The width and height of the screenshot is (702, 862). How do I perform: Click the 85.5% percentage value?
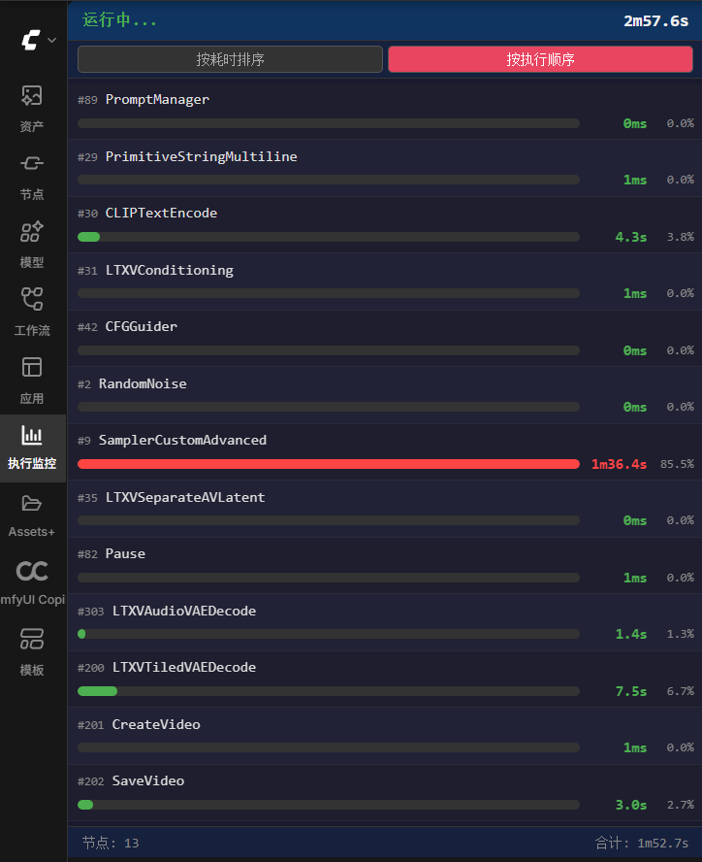pos(678,464)
